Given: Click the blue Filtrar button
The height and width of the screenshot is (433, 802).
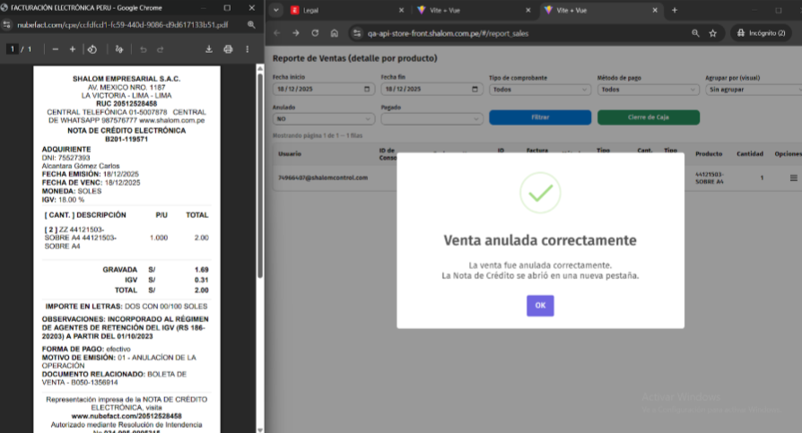Looking at the screenshot, I should [539, 117].
